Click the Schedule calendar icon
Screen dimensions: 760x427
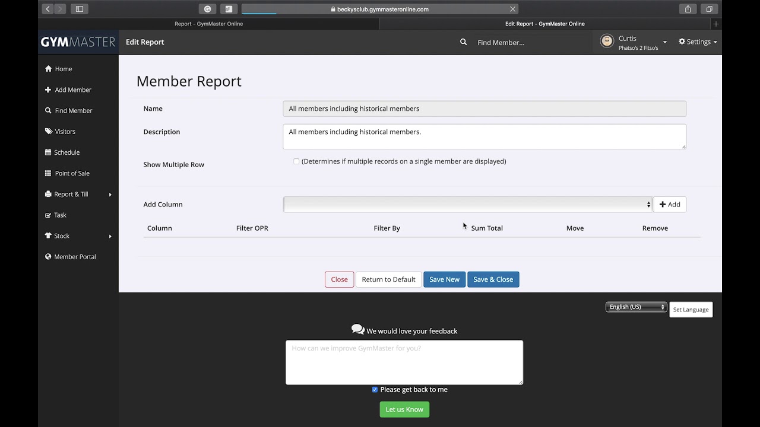tap(48, 152)
